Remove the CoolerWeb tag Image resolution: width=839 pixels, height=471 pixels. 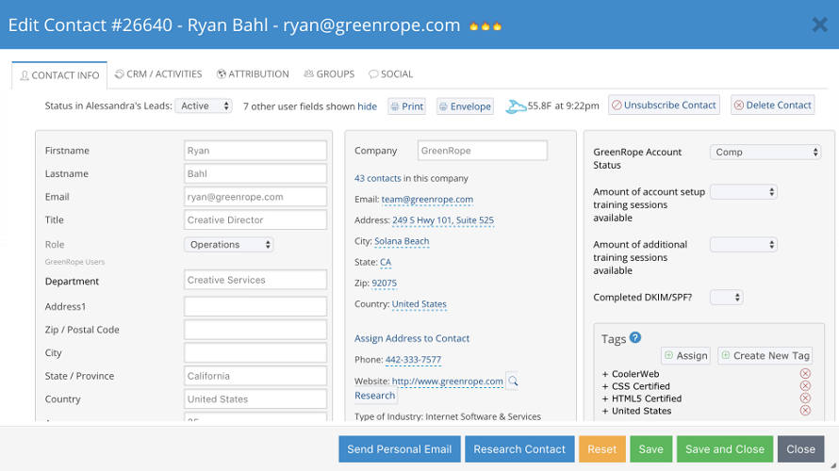[805, 374]
